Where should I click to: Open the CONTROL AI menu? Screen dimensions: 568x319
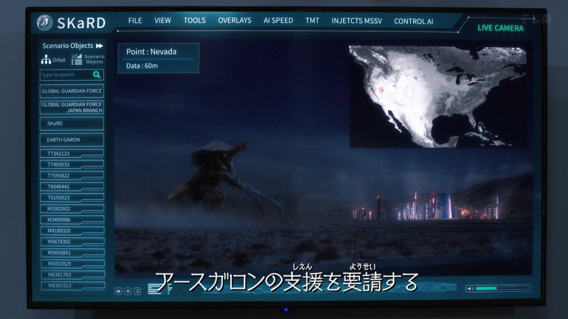(413, 21)
